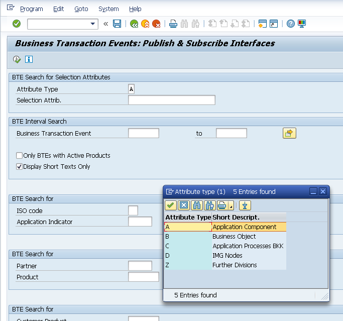343x321 pixels.
Task: Confirm selection with popup green checkmark
Action: tap(171, 205)
